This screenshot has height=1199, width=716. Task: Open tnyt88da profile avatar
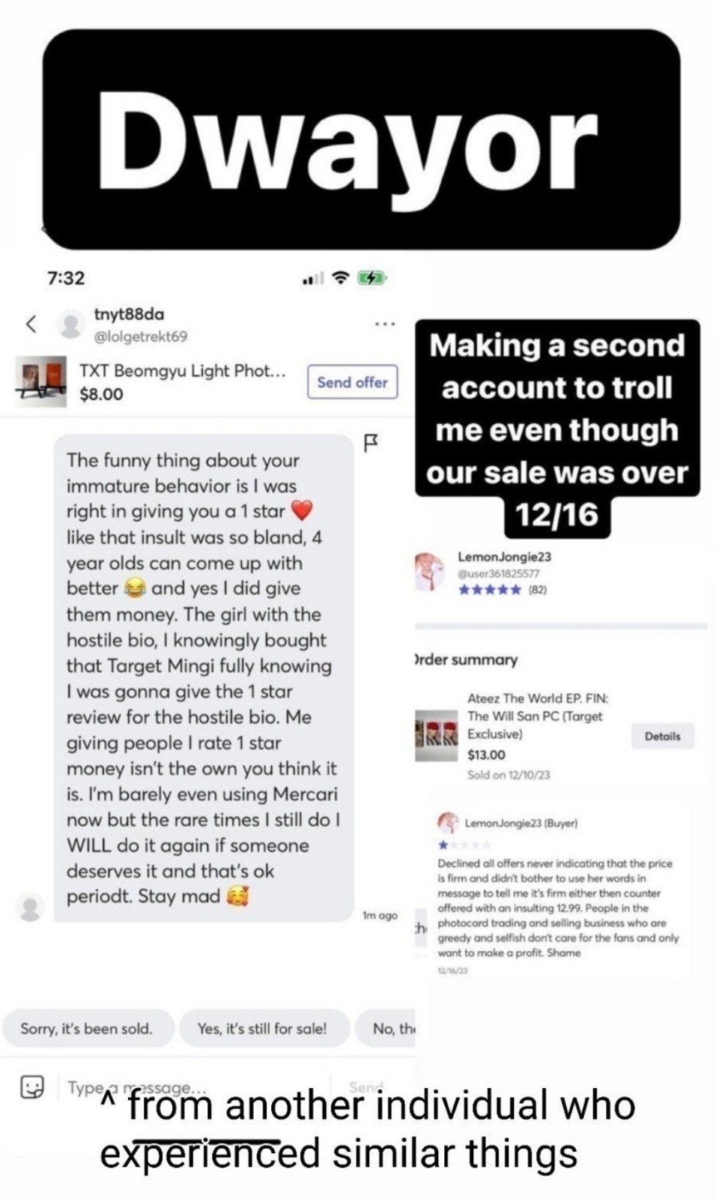70,324
